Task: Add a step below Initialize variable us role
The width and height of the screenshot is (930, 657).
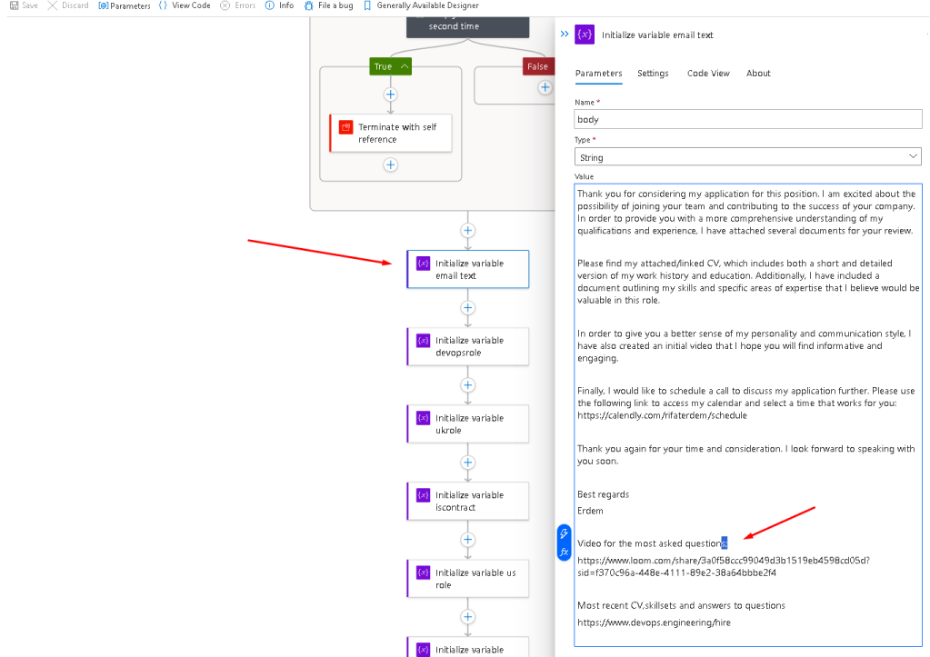Action: (x=468, y=617)
